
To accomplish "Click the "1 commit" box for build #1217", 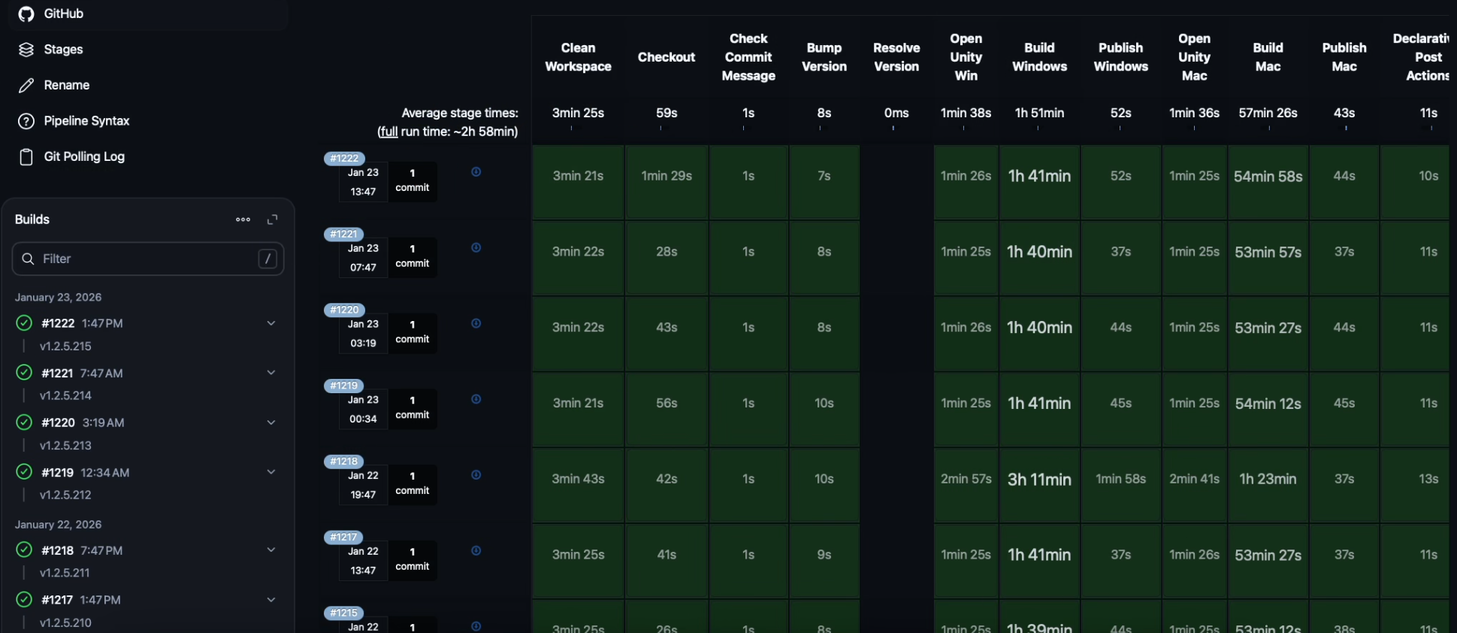I will point(412,559).
